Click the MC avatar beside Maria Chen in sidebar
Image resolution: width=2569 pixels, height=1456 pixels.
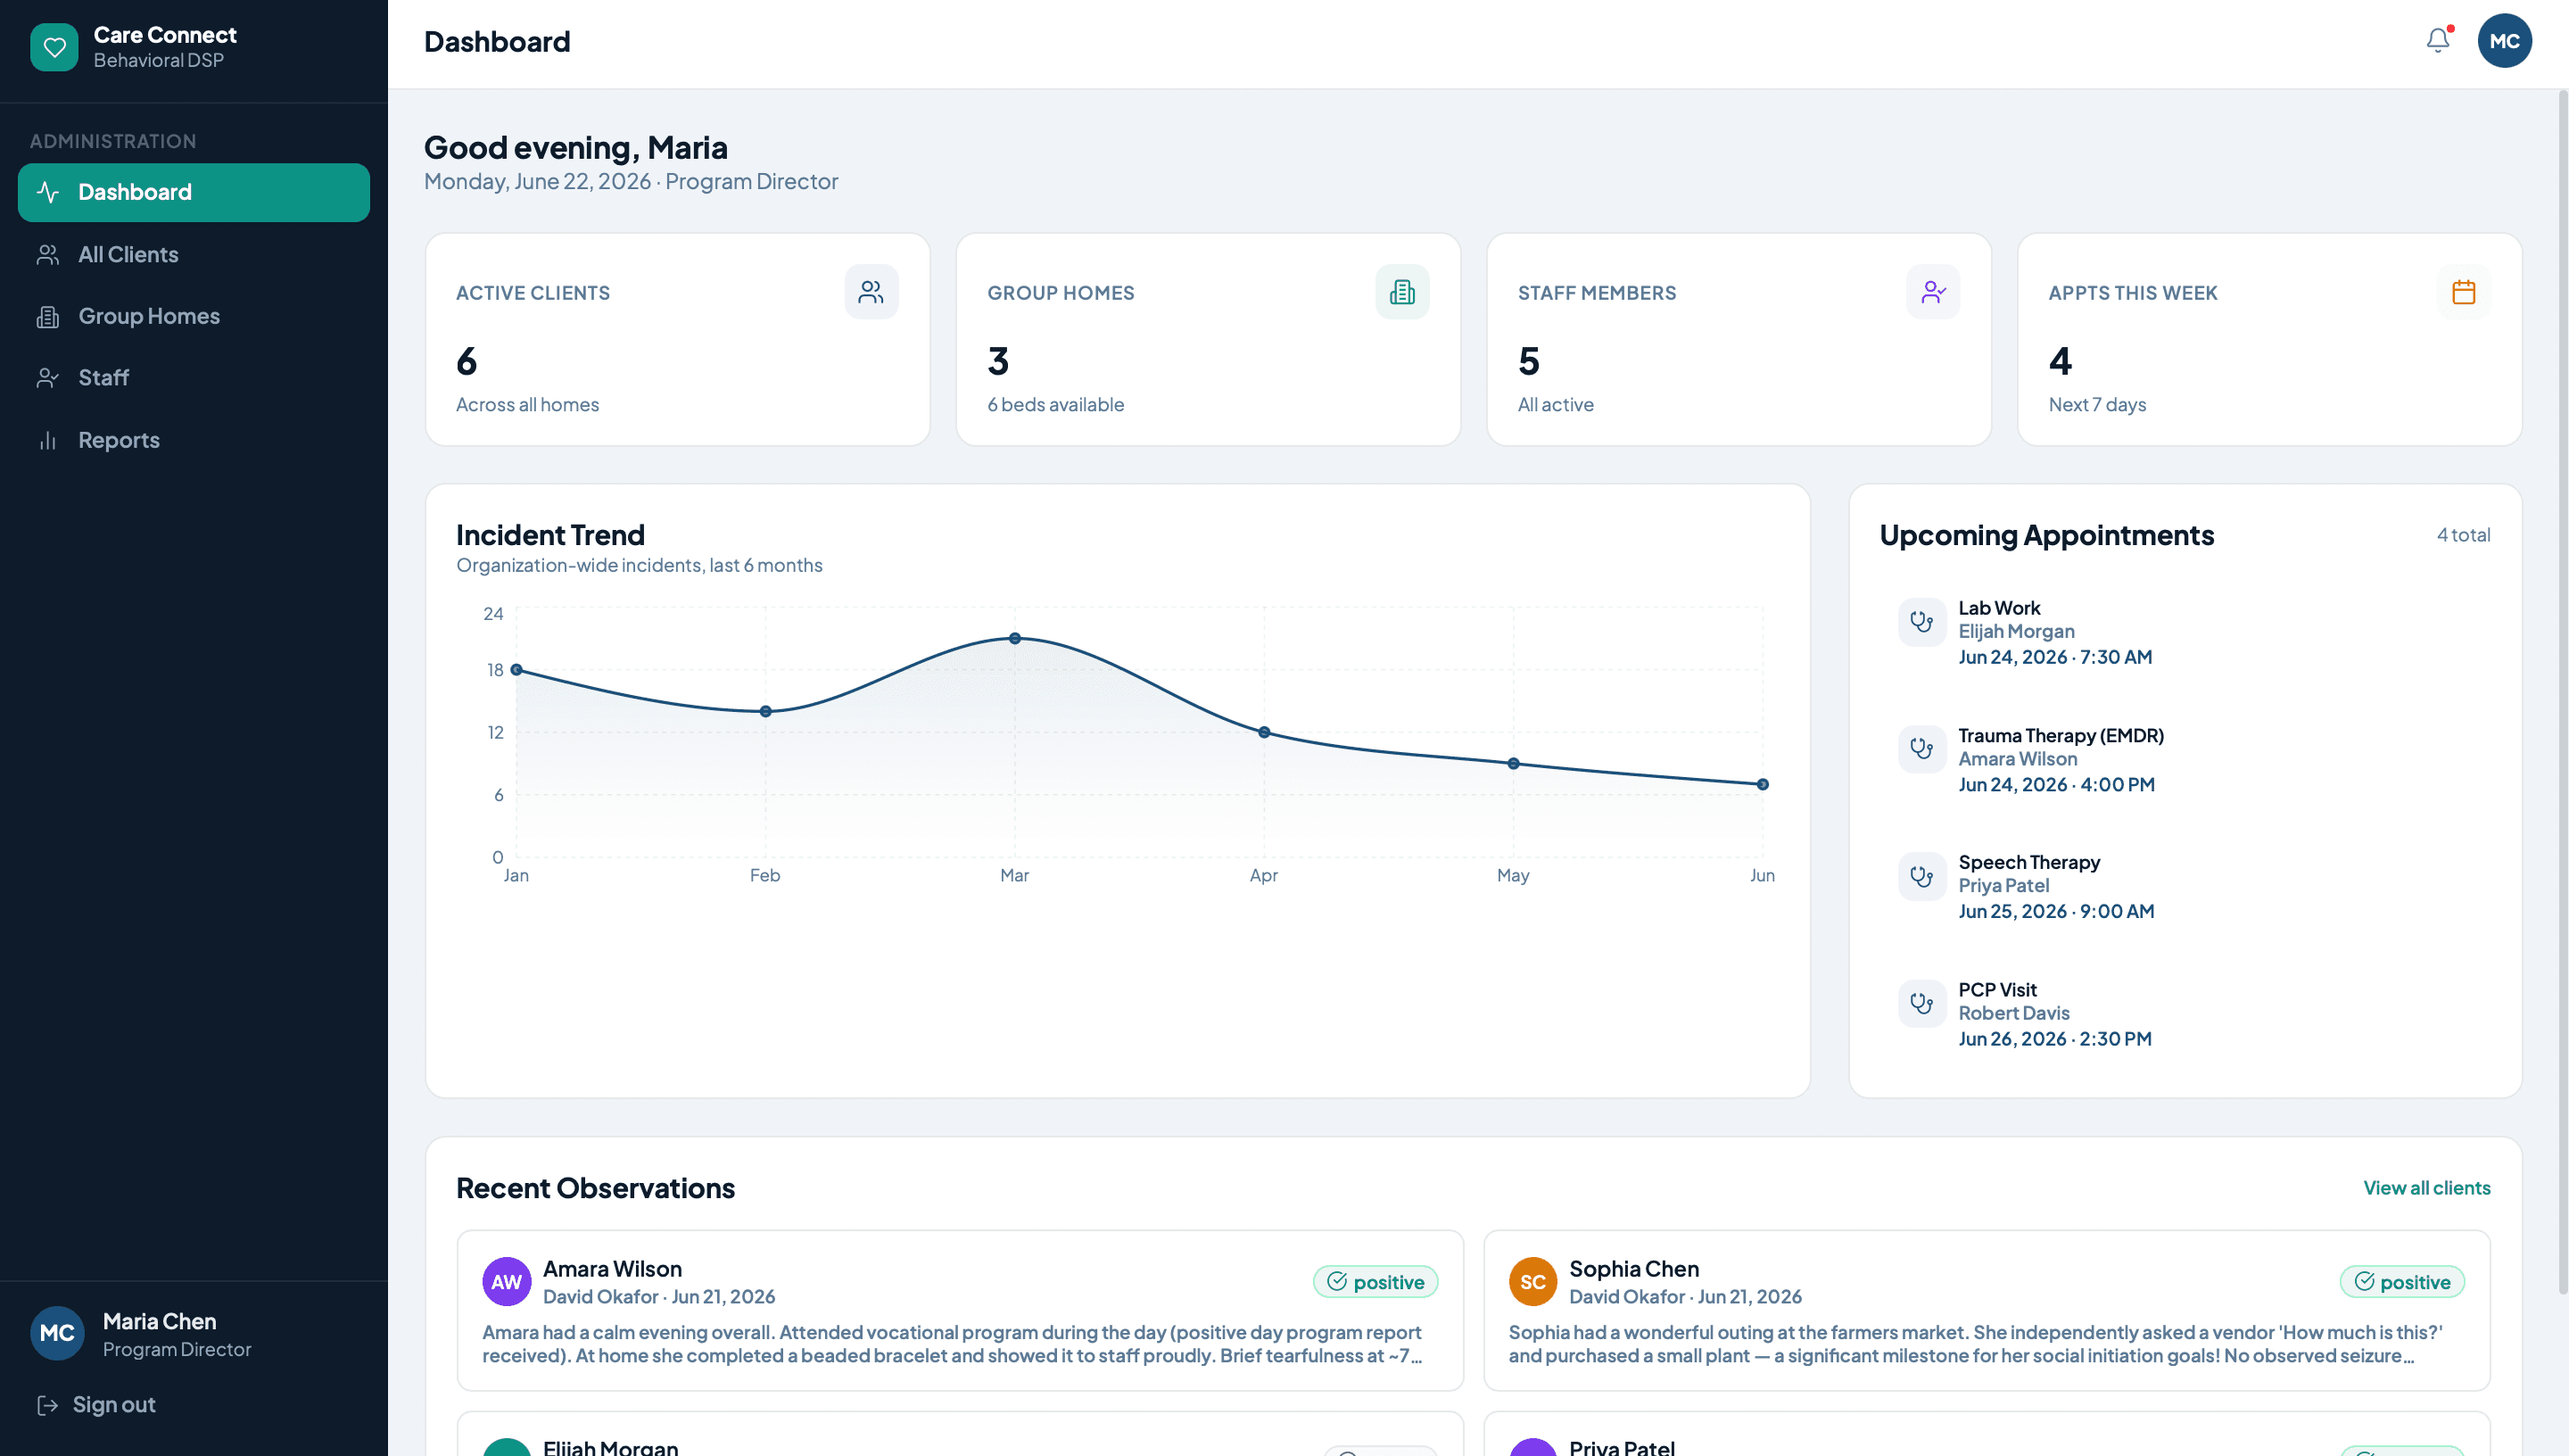click(57, 1333)
